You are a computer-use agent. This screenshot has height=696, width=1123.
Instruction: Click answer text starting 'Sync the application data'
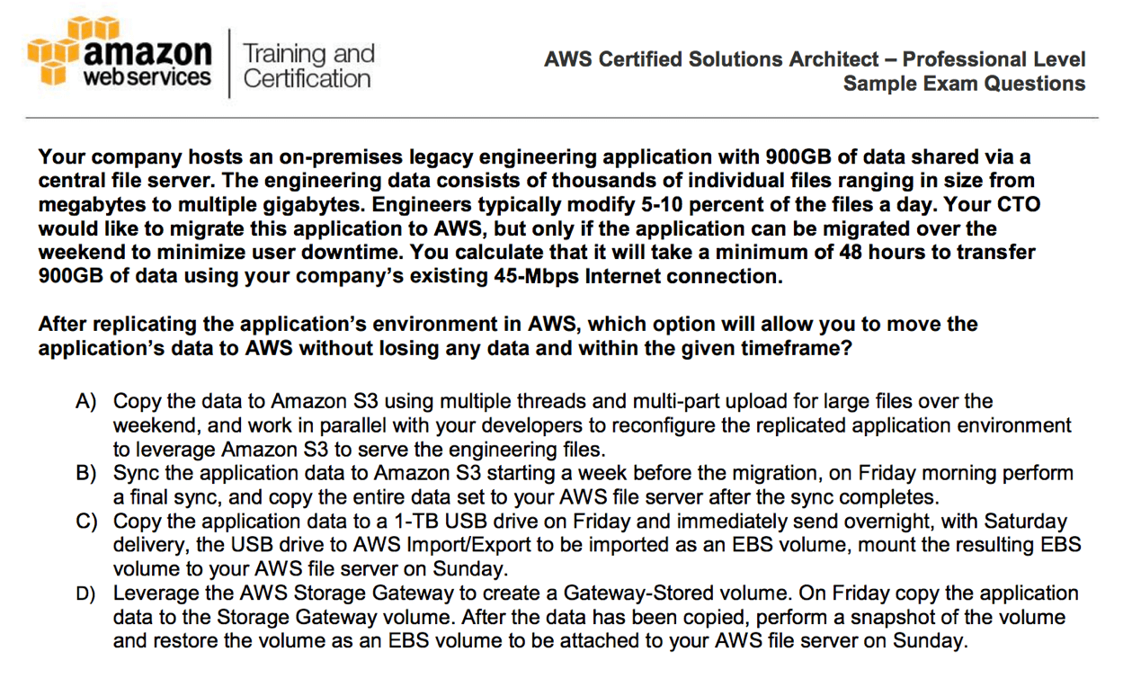[x=593, y=485]
